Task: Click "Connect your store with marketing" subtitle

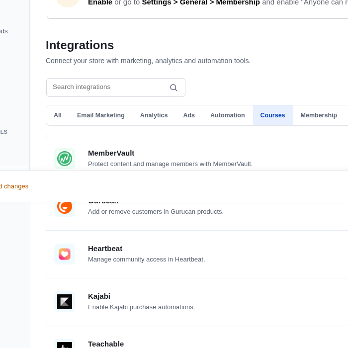Action: 148,61
